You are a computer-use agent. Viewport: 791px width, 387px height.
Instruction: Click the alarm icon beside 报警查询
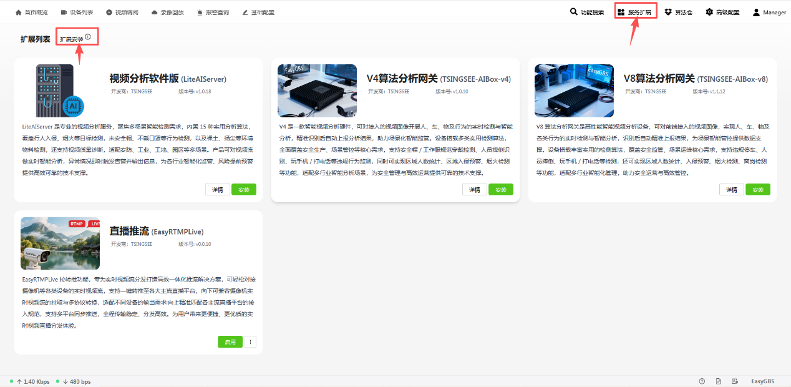click(200, 12)
